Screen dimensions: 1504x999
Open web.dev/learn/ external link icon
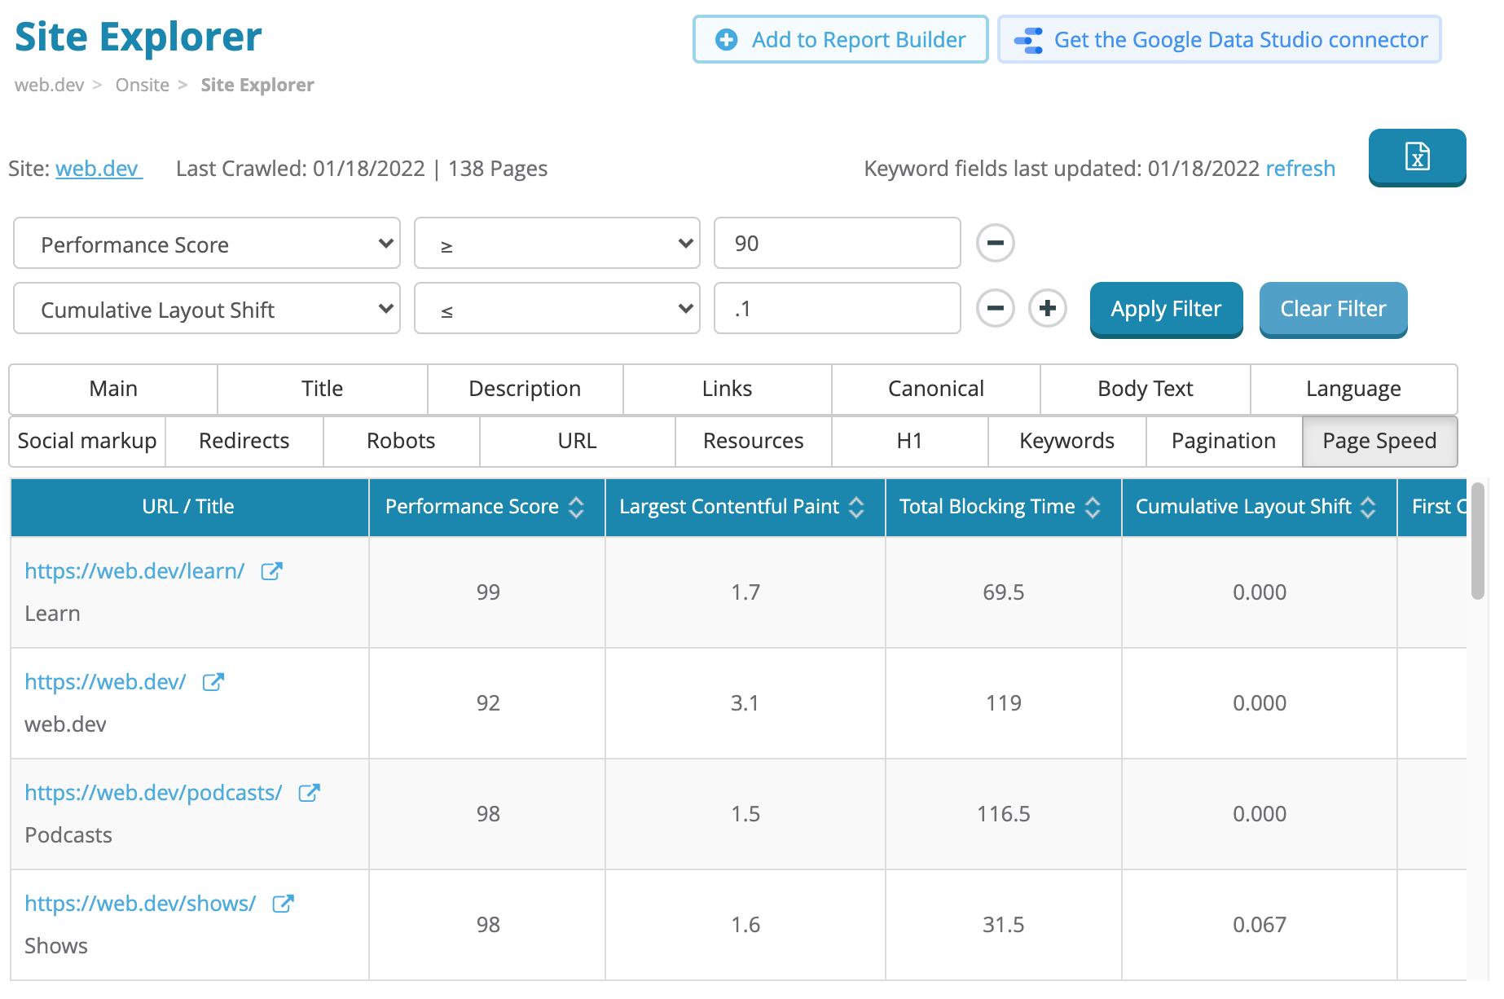(x=271, y=571)
